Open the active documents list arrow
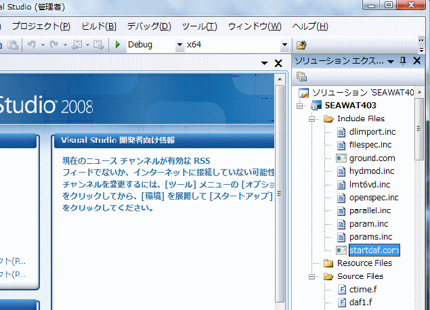The width and height of the screenshot is (430, 310). (265, 63)
